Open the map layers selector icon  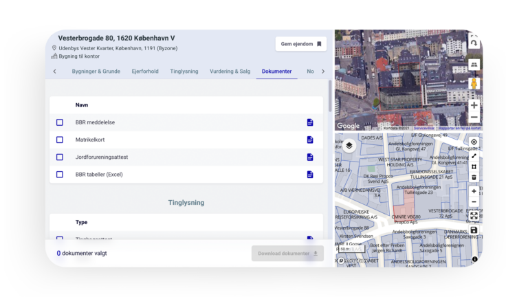pos(349,145)
